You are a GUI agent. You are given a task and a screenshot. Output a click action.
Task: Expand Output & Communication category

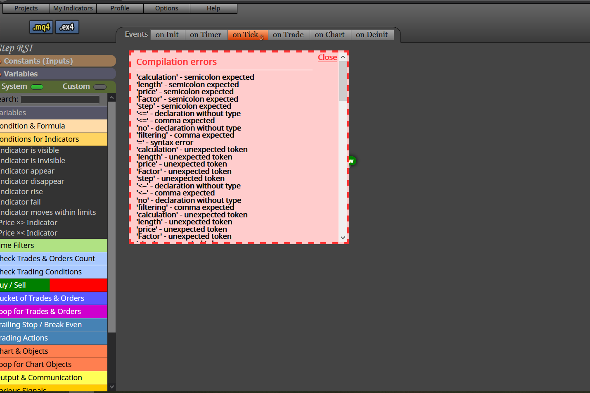54,378
